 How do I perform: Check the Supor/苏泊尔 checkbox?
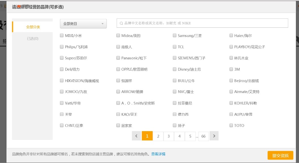point(62,58)
